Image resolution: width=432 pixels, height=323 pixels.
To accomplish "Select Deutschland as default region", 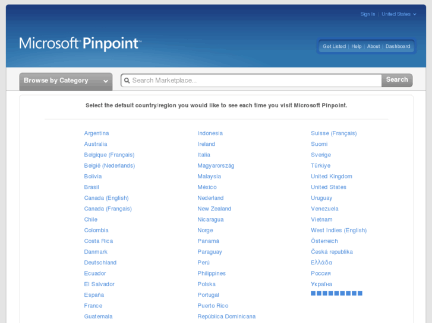I will [x=100, y=263].
